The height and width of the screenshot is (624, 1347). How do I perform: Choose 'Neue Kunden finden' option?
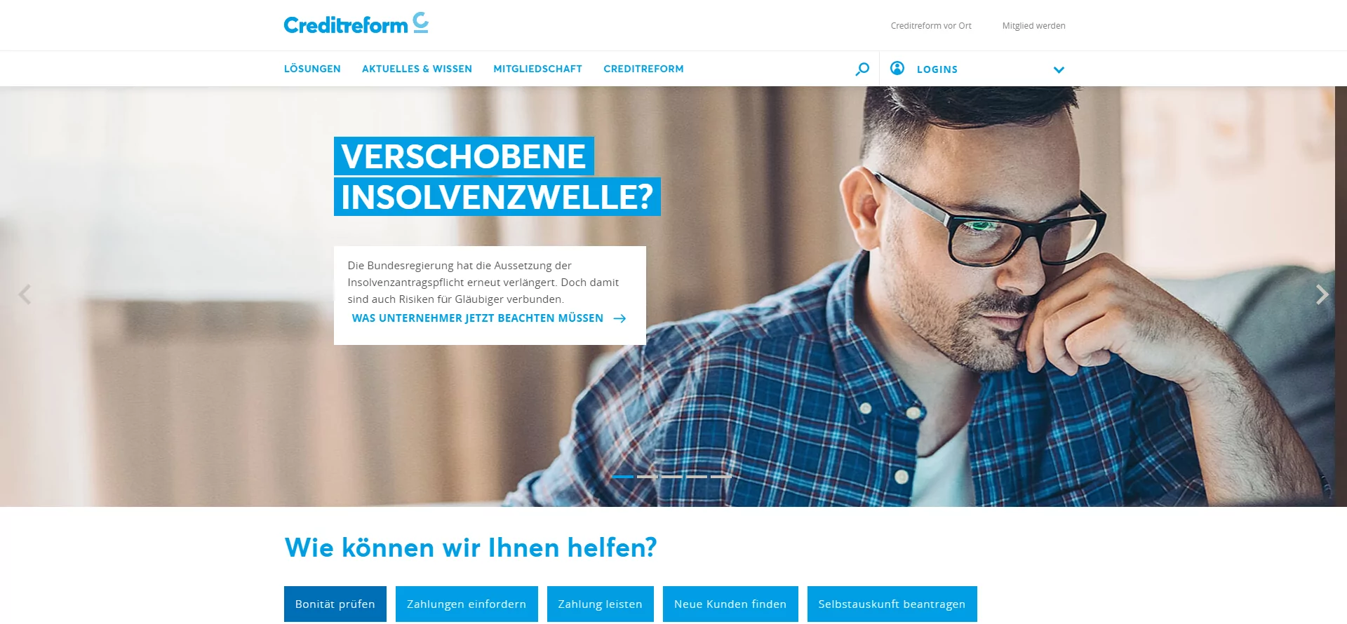(730, 604)
